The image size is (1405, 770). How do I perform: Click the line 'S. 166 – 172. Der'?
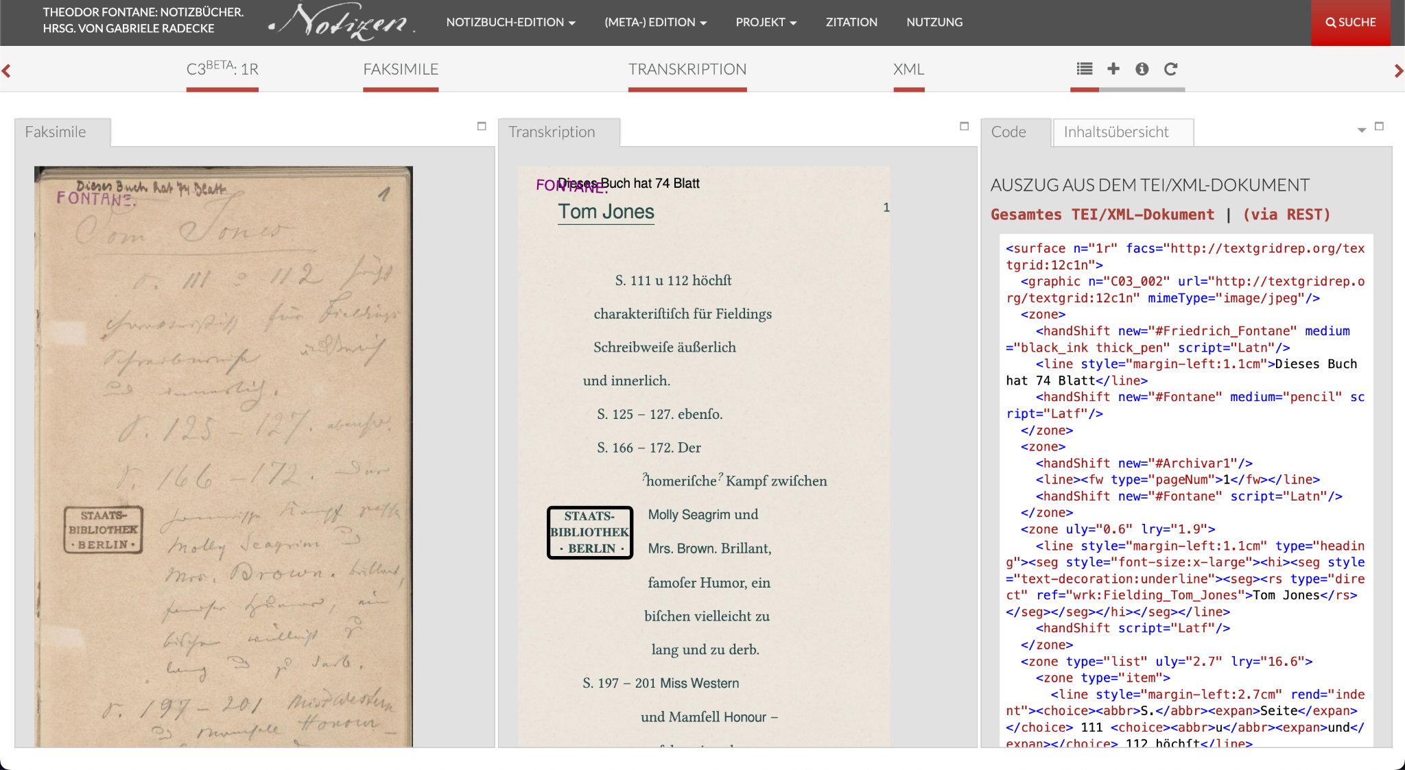click(x=649, y=448)
